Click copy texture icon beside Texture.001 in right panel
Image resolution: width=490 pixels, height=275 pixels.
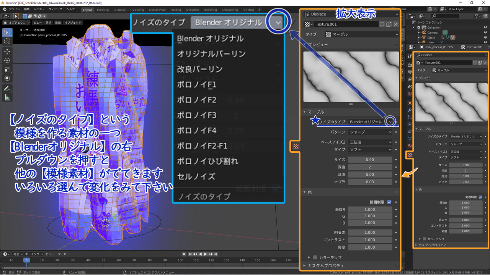pyautogui.click(x=480, y=63)
